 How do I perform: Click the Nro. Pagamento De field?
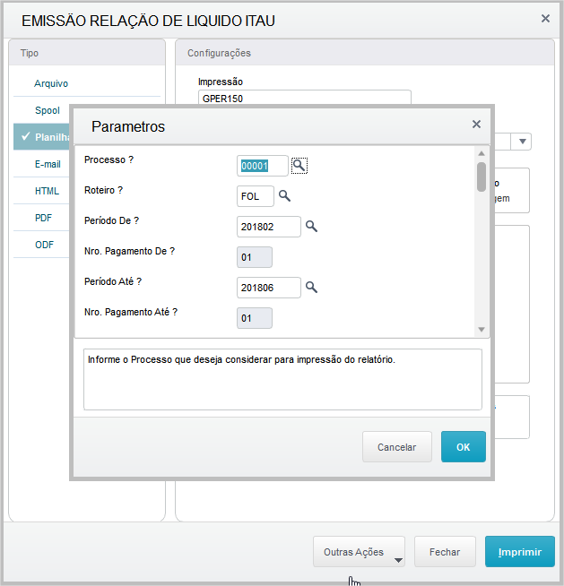coord(255,257)
